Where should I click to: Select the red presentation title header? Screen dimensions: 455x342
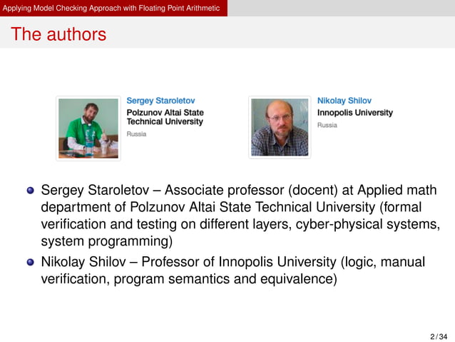pyautogui.click(x=113, y=8)
